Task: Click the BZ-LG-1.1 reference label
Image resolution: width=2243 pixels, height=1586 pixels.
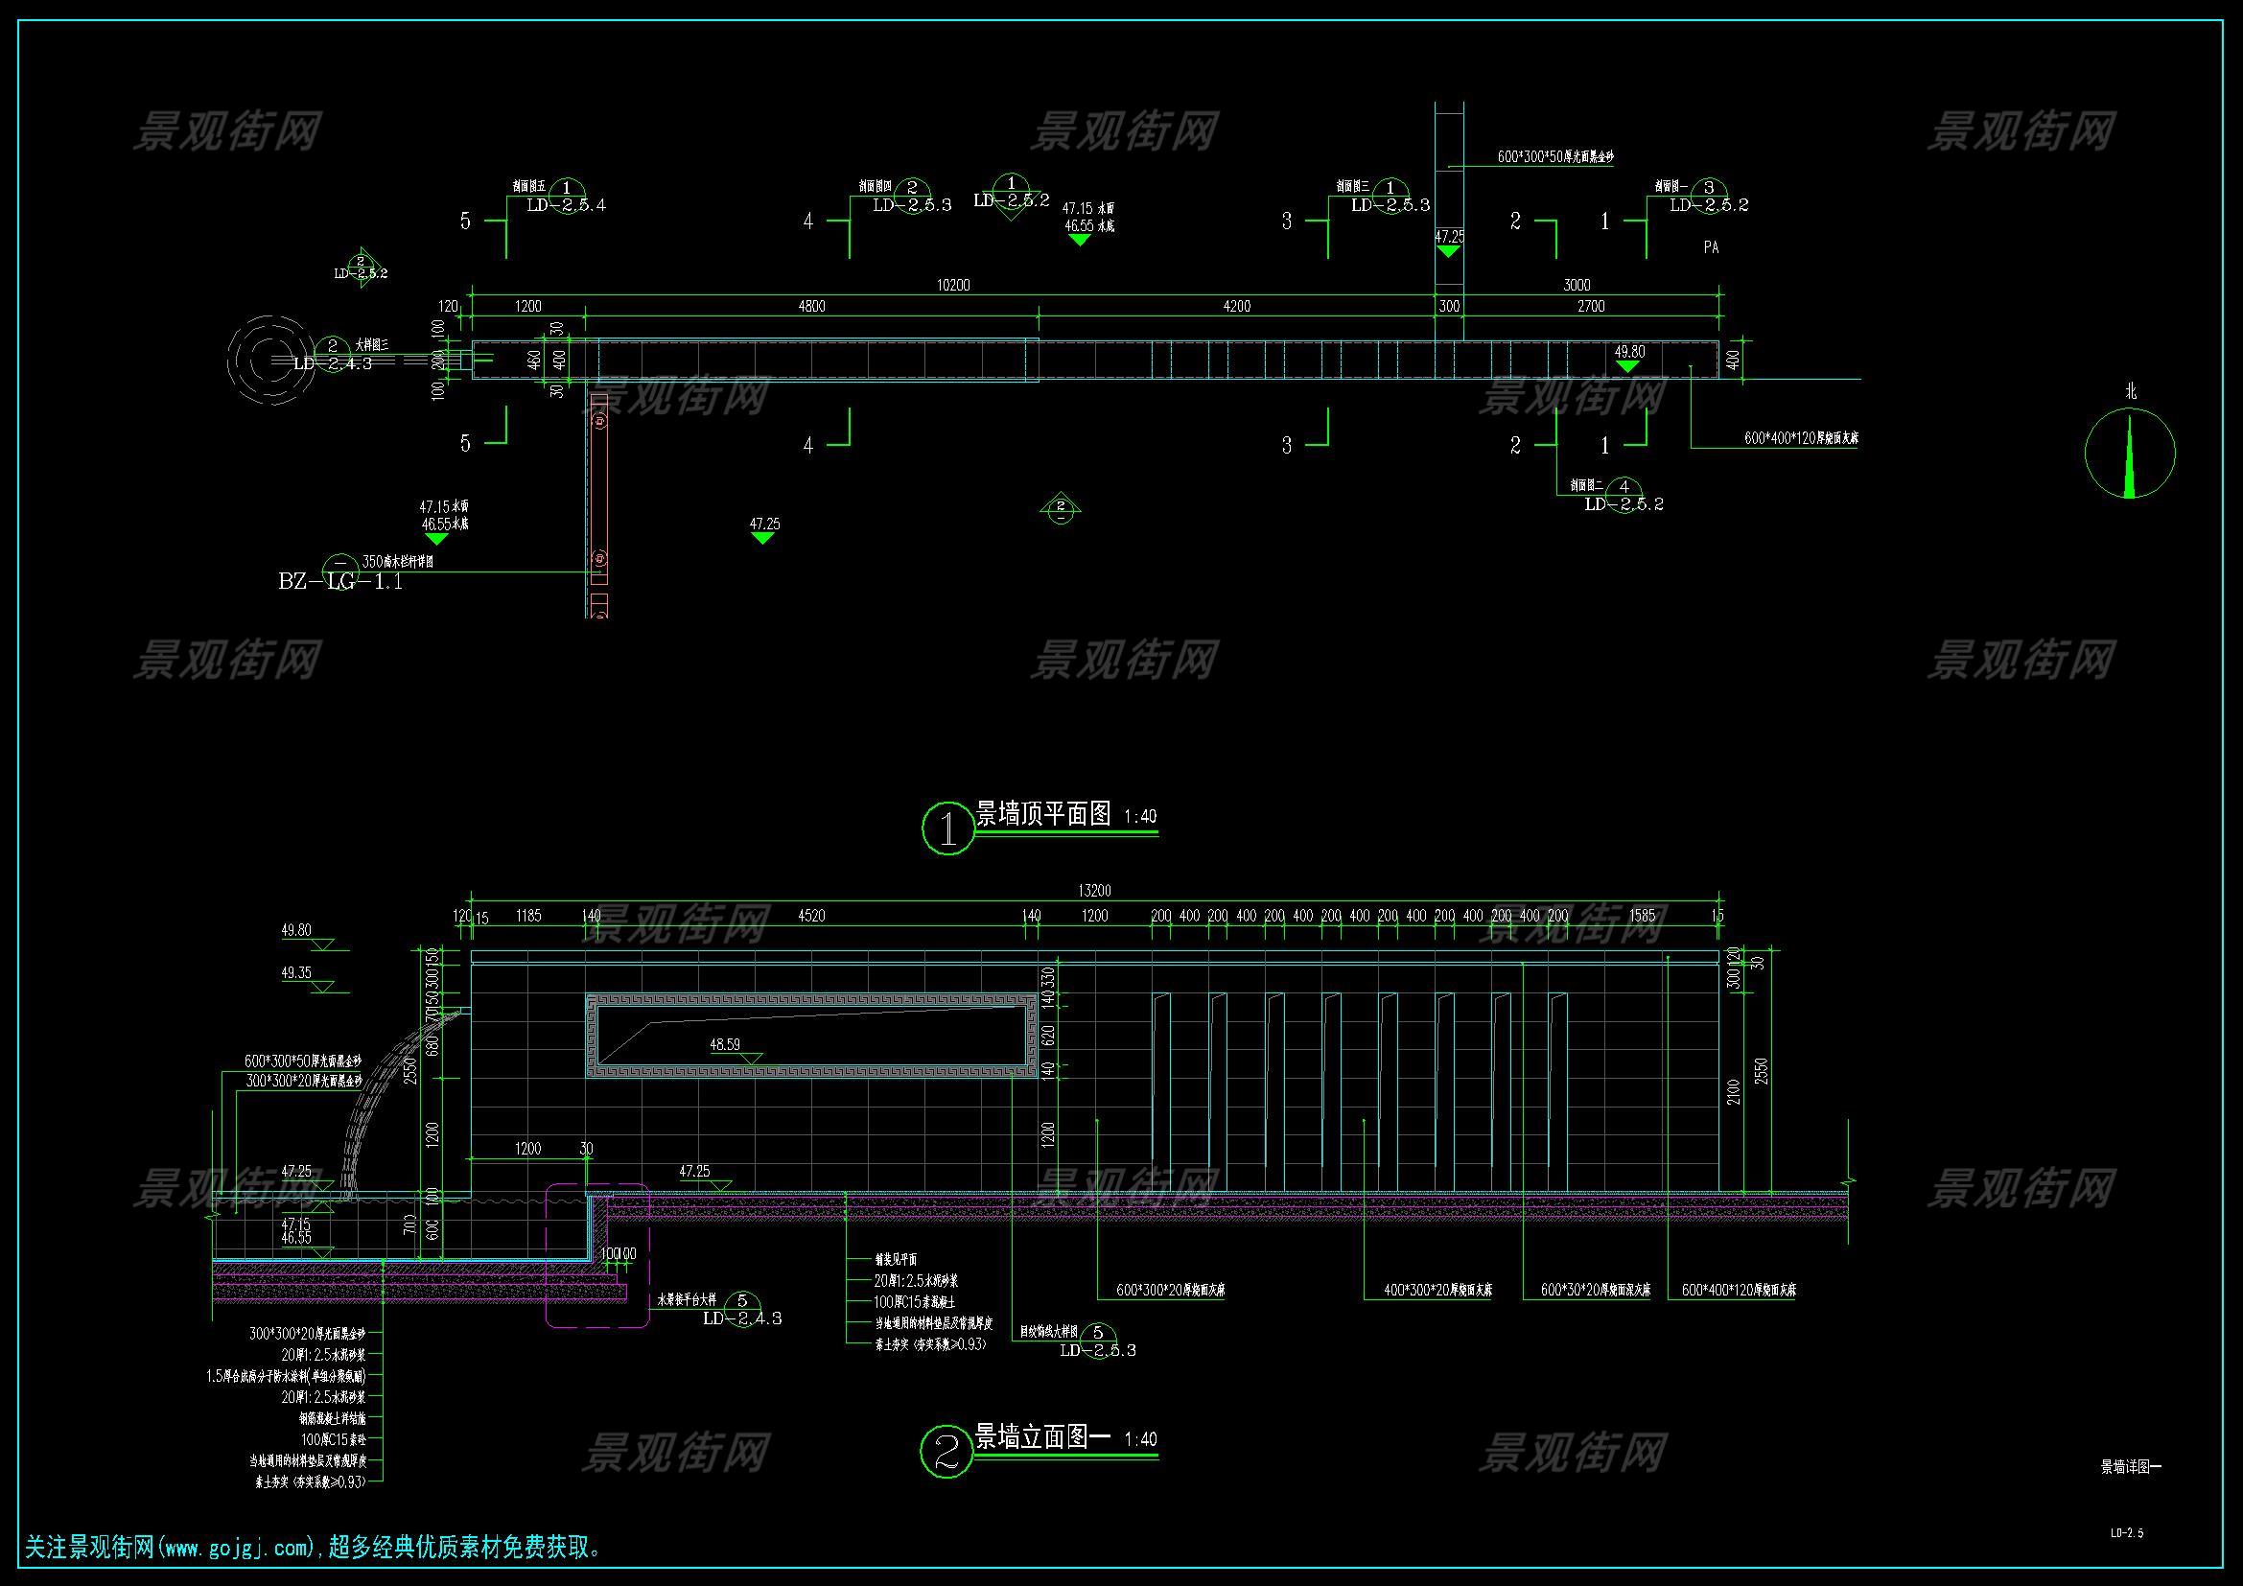Action: (x=340, y=582)
